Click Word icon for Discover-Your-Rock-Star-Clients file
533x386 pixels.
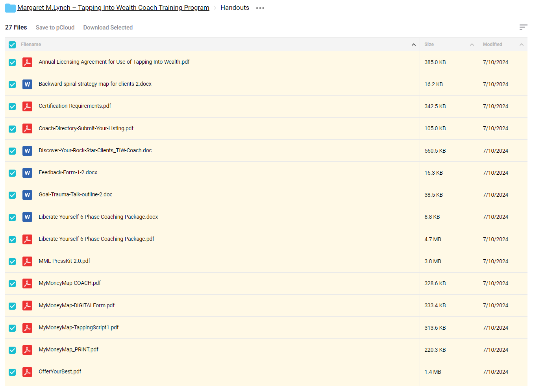click(27, 151)
